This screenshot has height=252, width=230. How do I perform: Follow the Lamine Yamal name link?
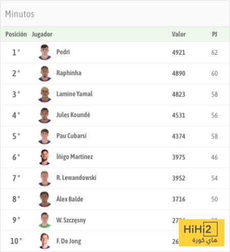click(x=74, y=94)
